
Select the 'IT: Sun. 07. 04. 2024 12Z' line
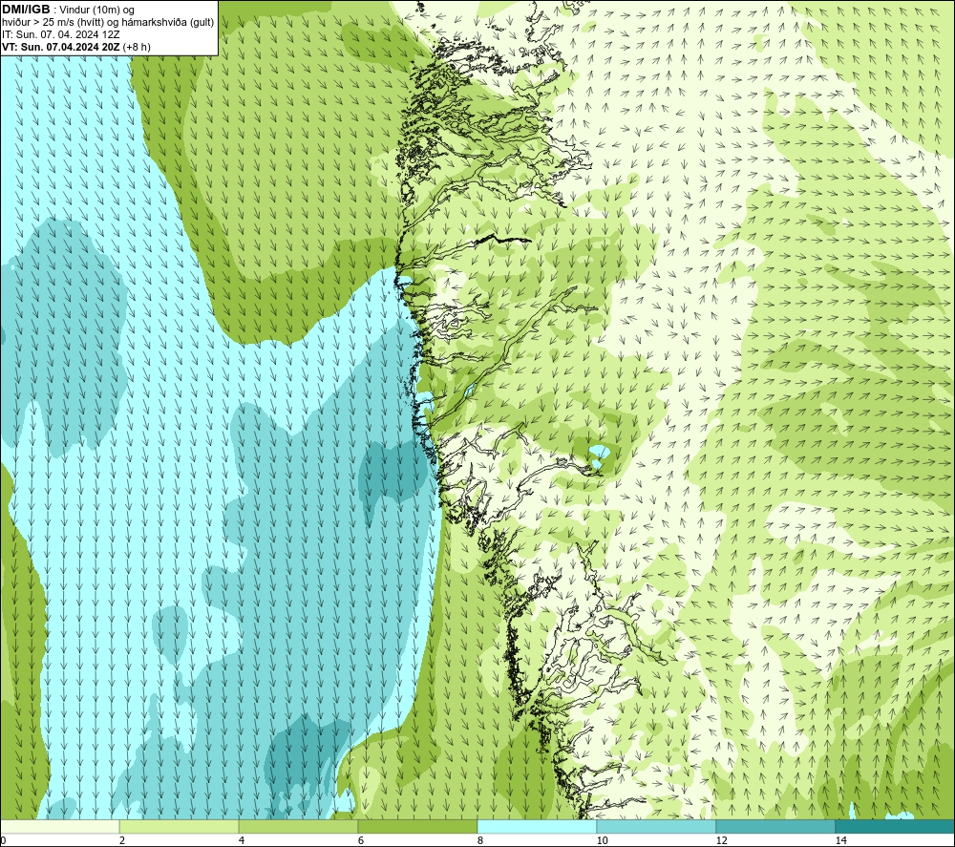[61, 34]
